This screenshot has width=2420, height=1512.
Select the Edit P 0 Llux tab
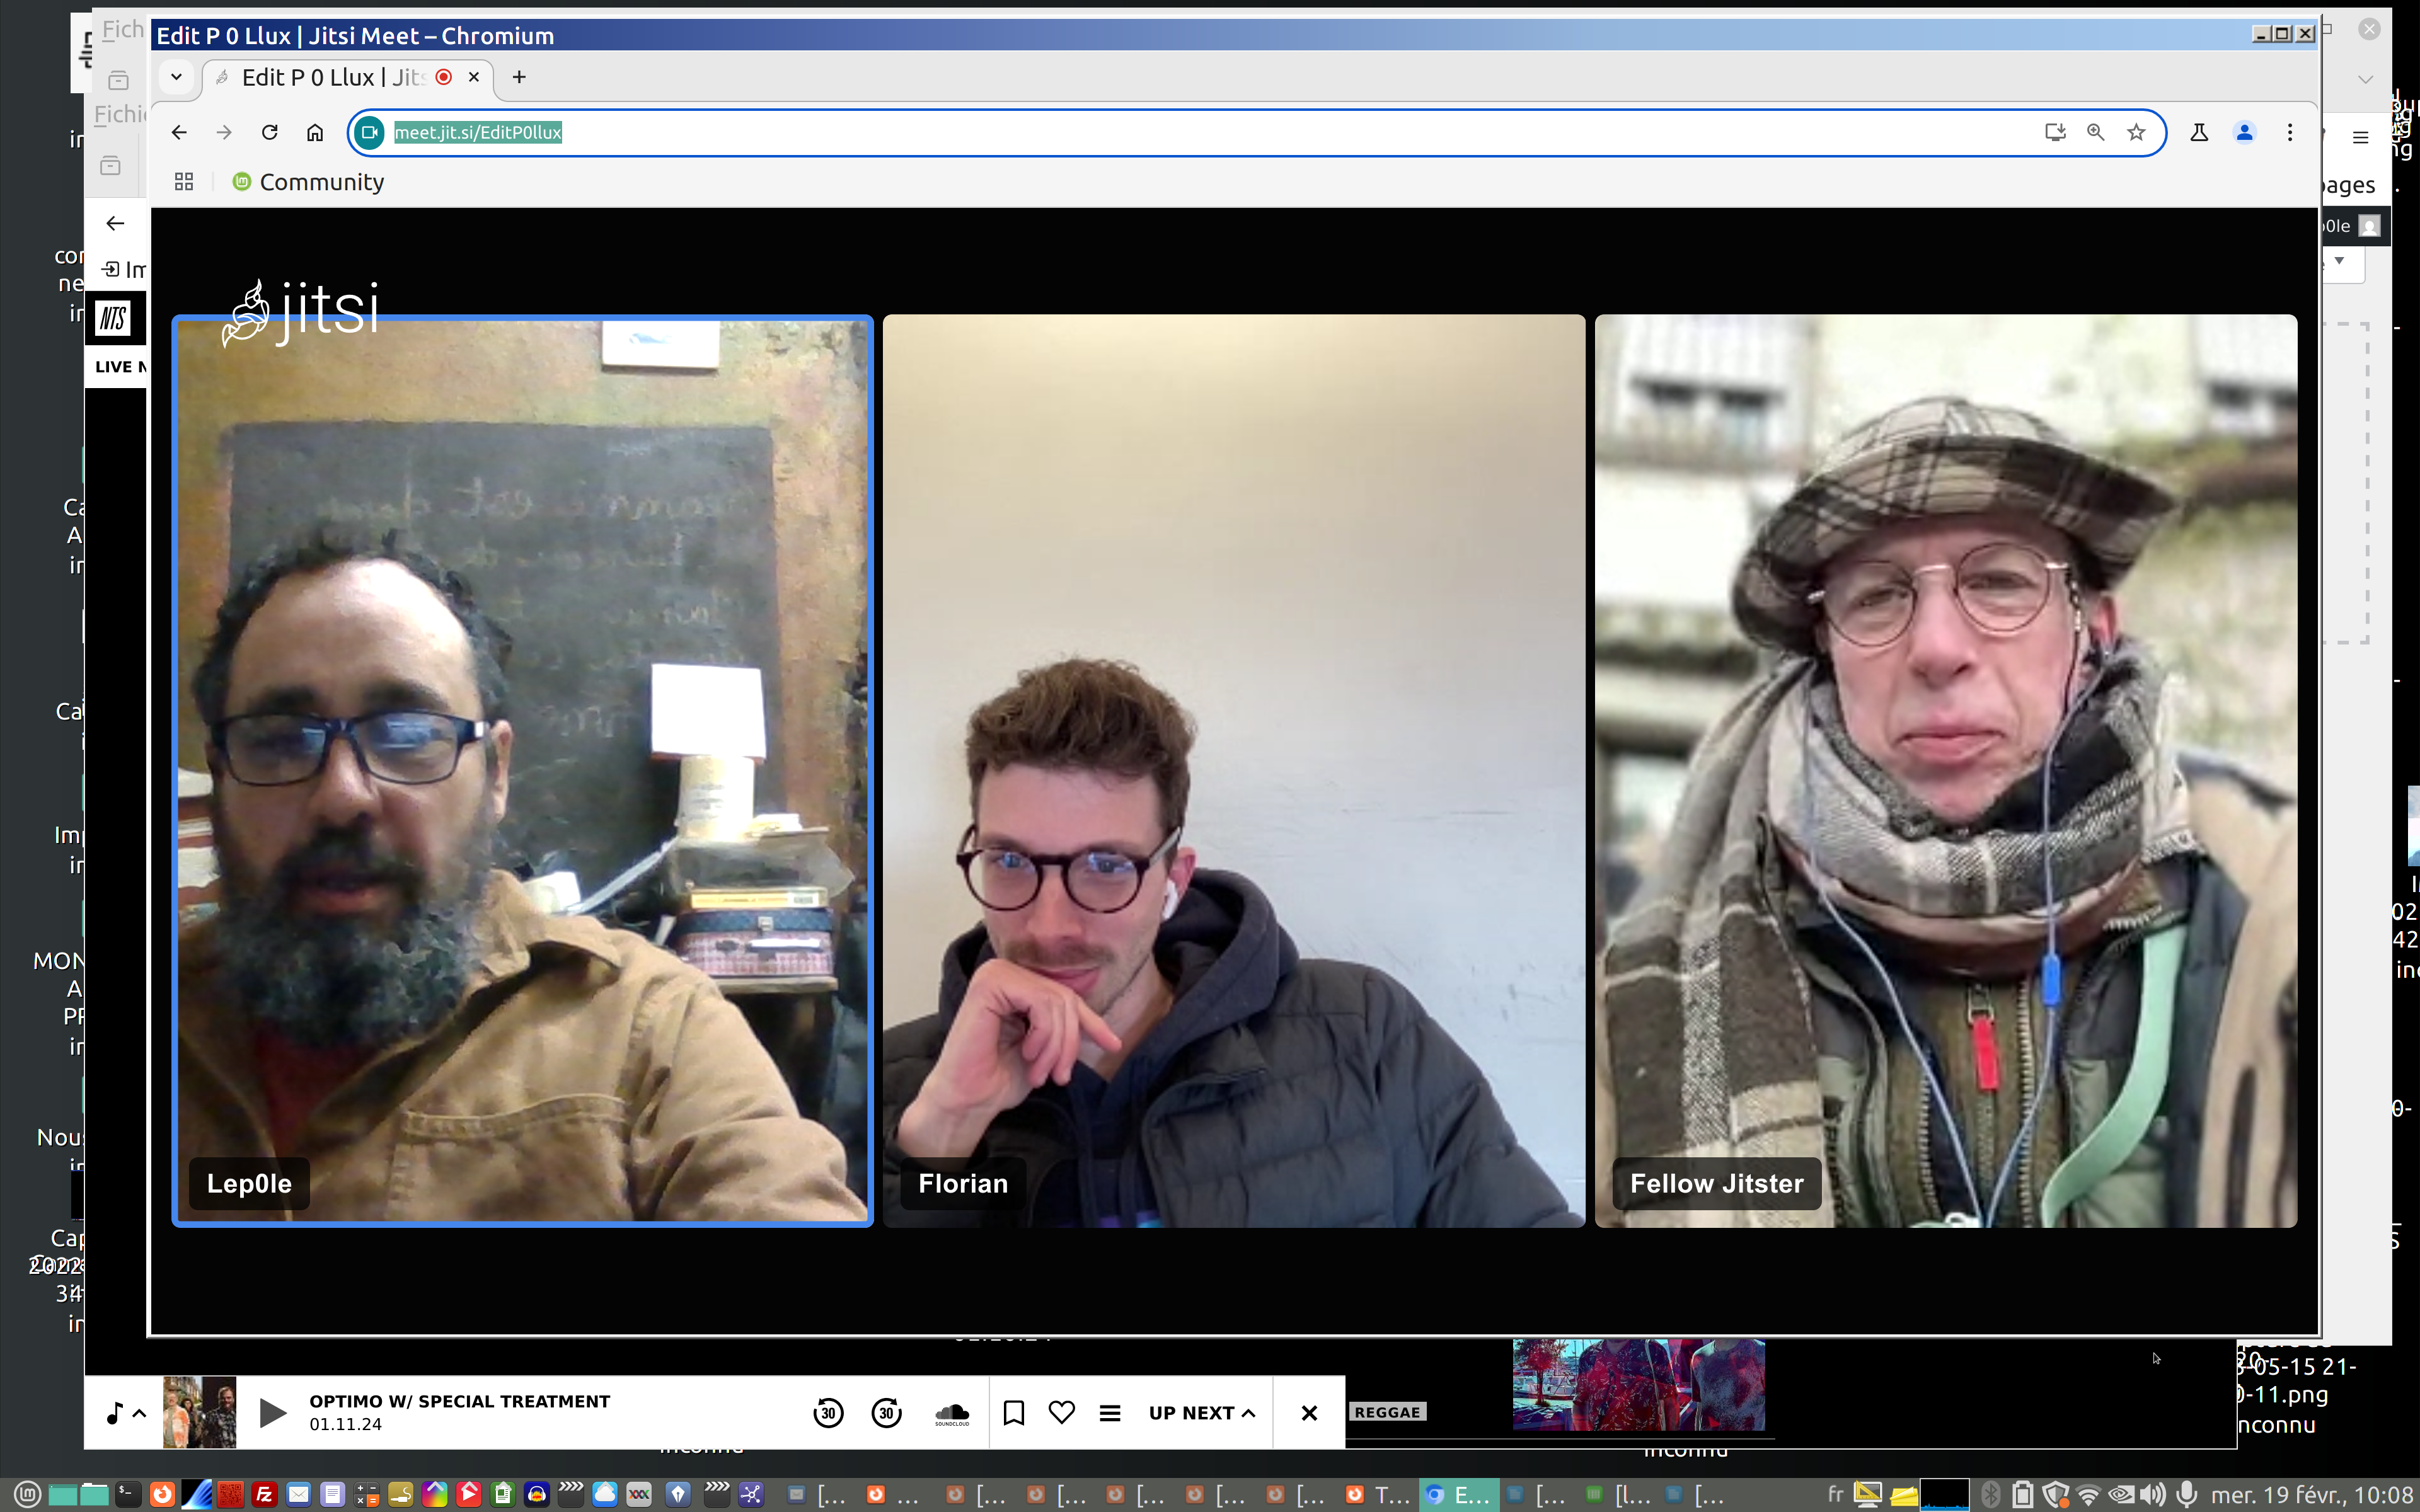330,77
